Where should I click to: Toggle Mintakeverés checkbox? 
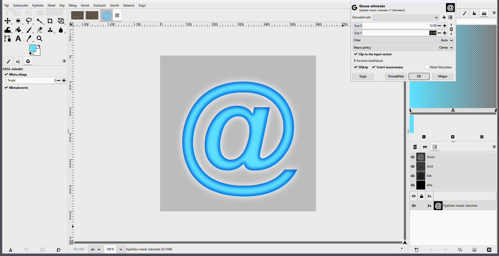point(6,88)
